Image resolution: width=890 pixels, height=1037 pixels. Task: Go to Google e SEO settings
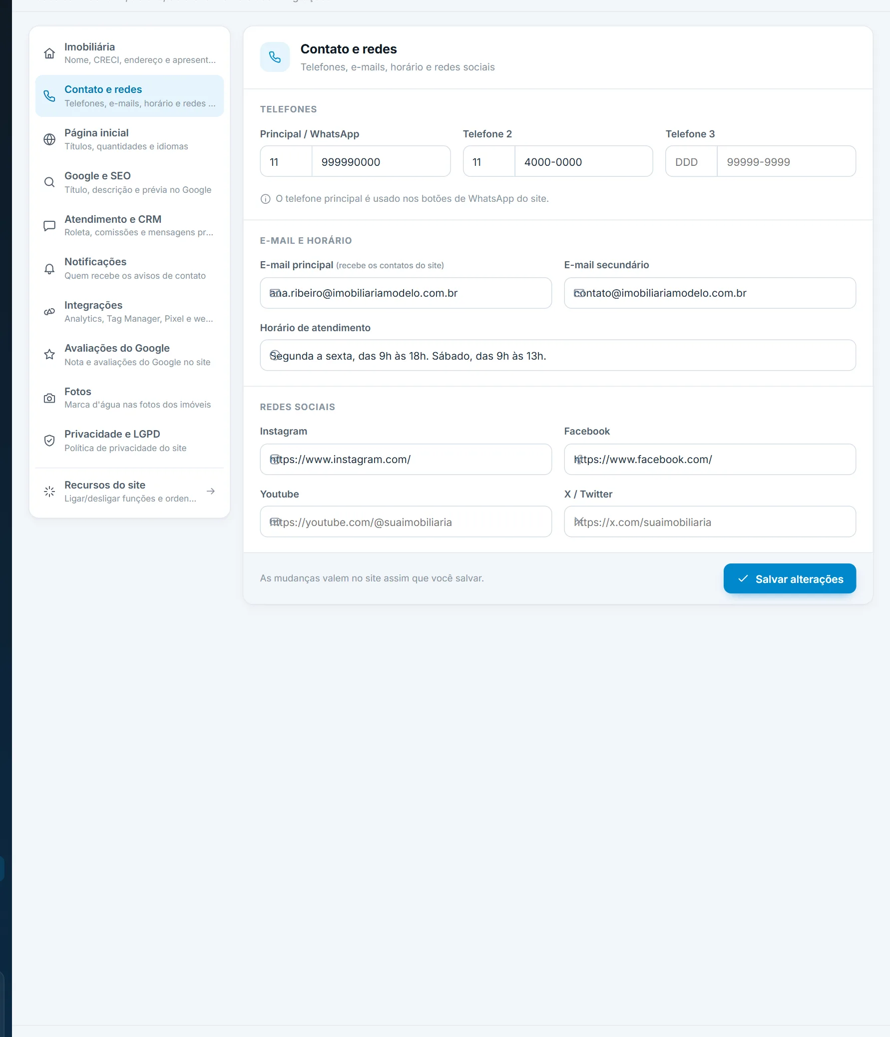coord(129,182)
